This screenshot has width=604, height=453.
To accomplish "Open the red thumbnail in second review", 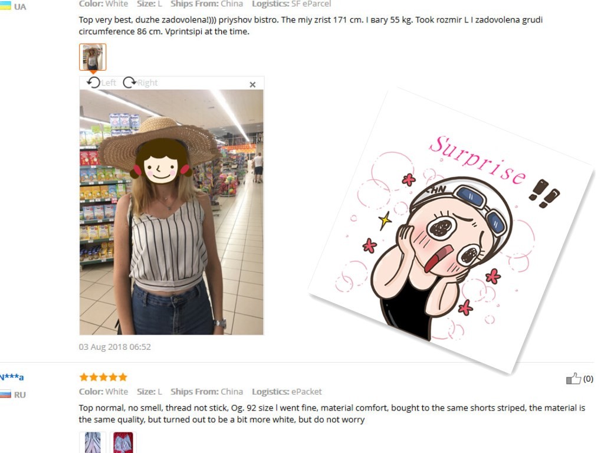I will (123, 442).
